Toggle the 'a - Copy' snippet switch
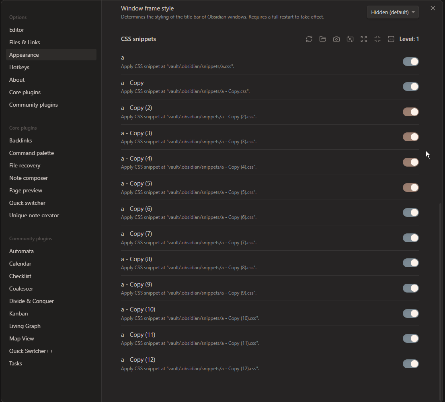The width and height of the screenshot is (445, 402). pos(411,87)
